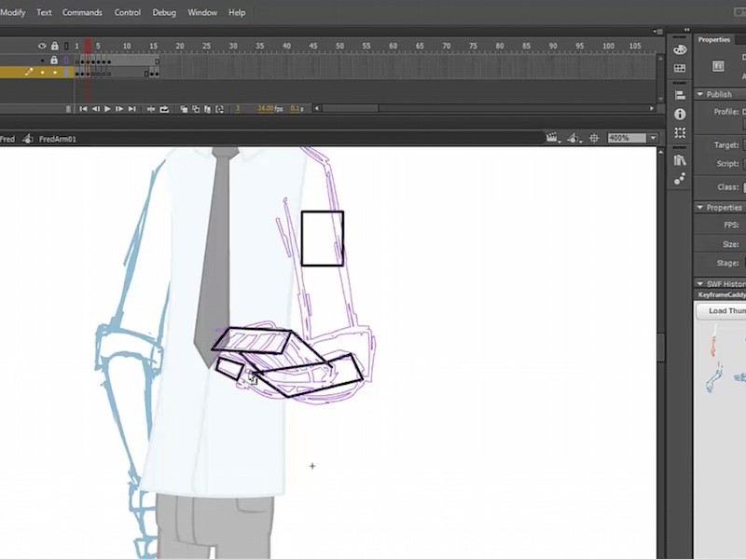
Task: Toggle Loop playback in the timeline toolbar
Action: tap(164, 109)
